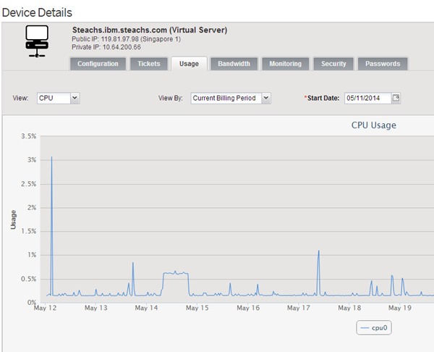
Task: Click the May 13 axis label
Action: (95, 308)
